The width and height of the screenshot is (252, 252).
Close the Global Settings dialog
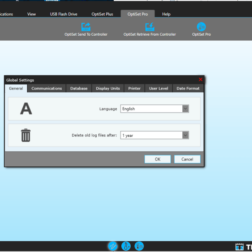click(x=200, y=79)
